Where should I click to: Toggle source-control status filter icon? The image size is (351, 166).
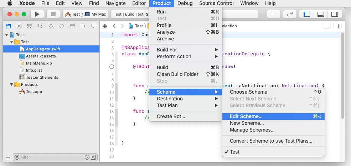(93, 157)
